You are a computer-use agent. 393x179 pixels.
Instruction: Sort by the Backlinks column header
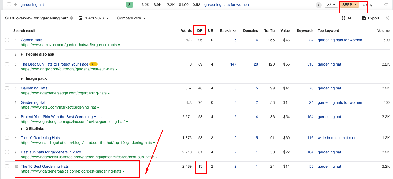pyautogui.click(x=228, y=30)
